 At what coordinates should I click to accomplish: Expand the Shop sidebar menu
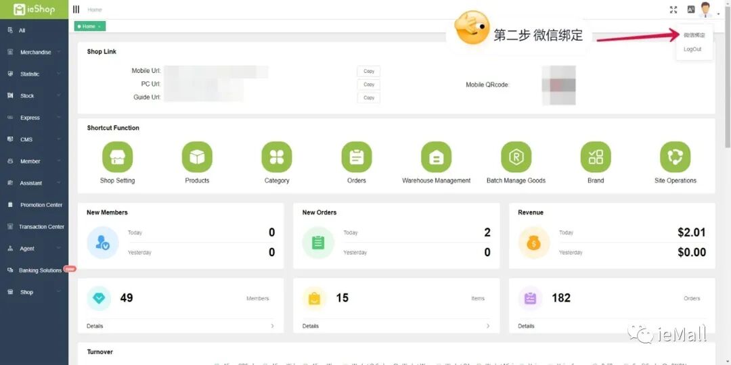click(34, 292)
